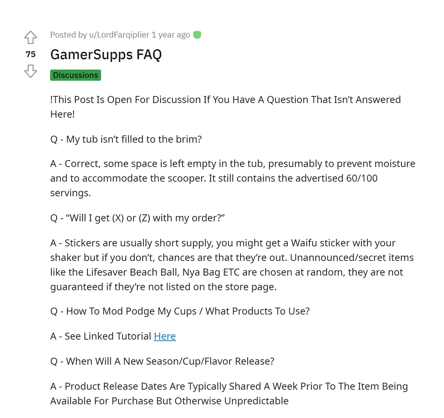Click the answer mentioning 60/100 servings

tap(233, 178)
